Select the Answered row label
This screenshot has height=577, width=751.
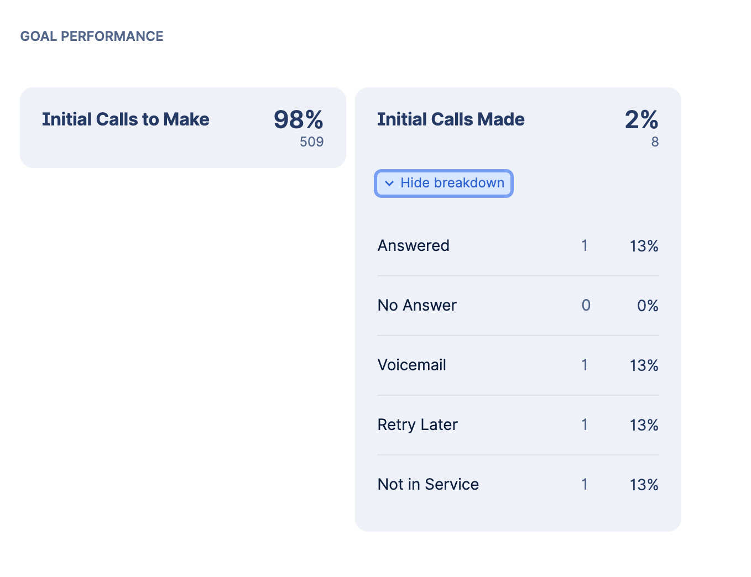point(413,246)
